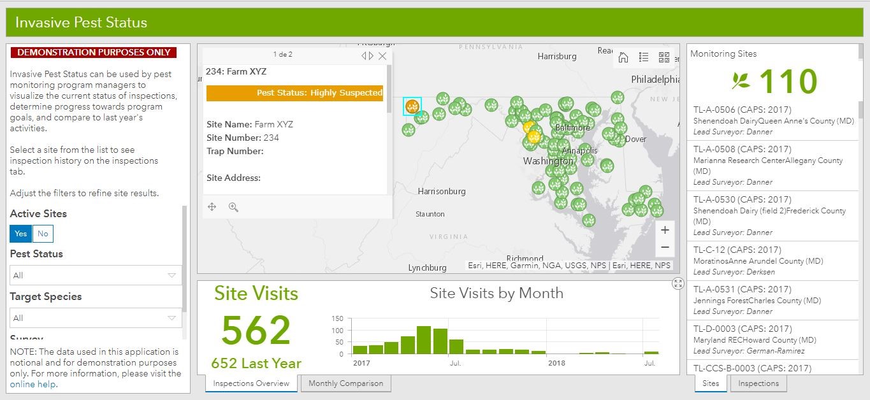870x400 pixels.
Task: Open the map legend list icon
Action: click(x=644, y=57)
